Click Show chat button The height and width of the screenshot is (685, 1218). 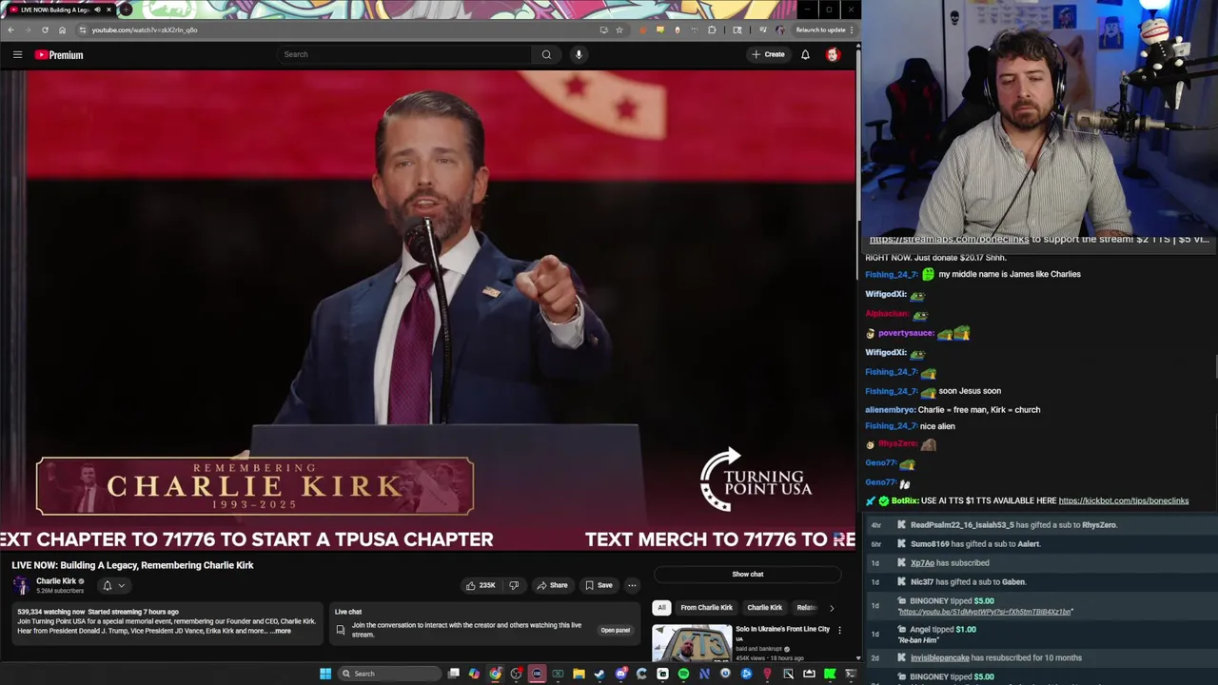(748, 574)
